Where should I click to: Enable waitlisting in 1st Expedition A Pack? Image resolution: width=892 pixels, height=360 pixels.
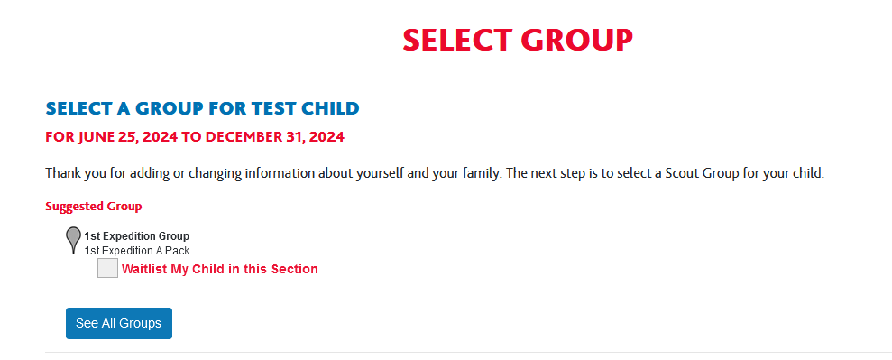pyautogui.click(x=107, y=268)
